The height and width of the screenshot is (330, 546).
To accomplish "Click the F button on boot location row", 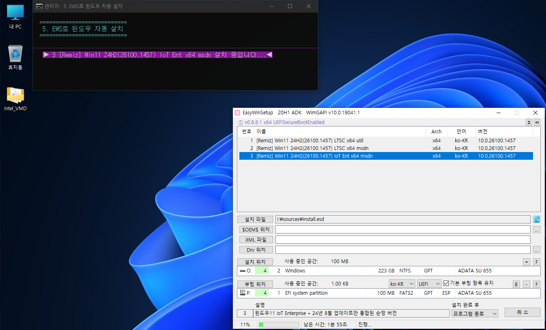I will 537,284.
